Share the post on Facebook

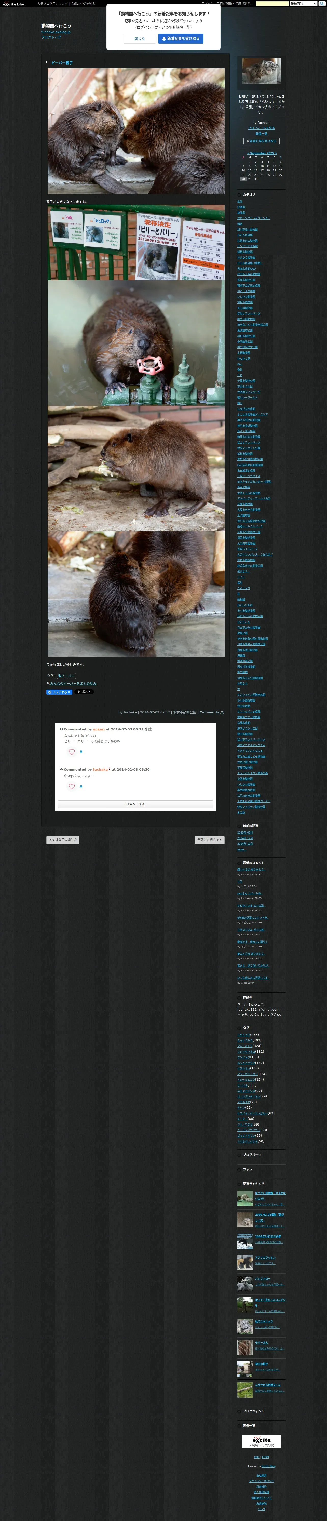pyautogui.click(x=59, y=692)
